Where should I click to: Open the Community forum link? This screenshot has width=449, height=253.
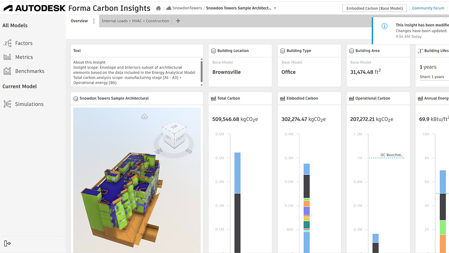tap(428, 8)
